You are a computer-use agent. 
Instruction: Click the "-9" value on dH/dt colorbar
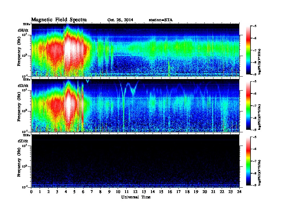[x=255, y=74]
